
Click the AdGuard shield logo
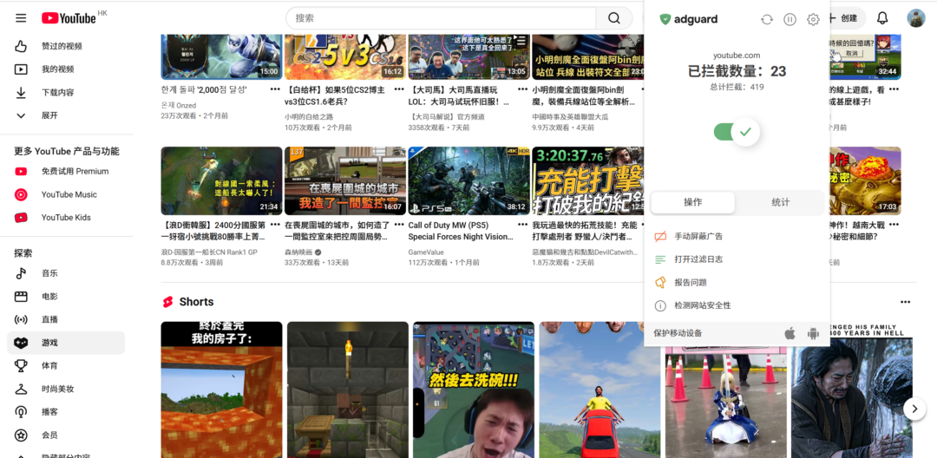(665, 20)
